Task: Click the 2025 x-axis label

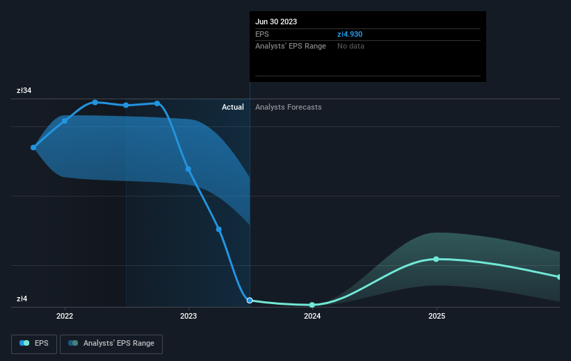Action: [437, 317]
